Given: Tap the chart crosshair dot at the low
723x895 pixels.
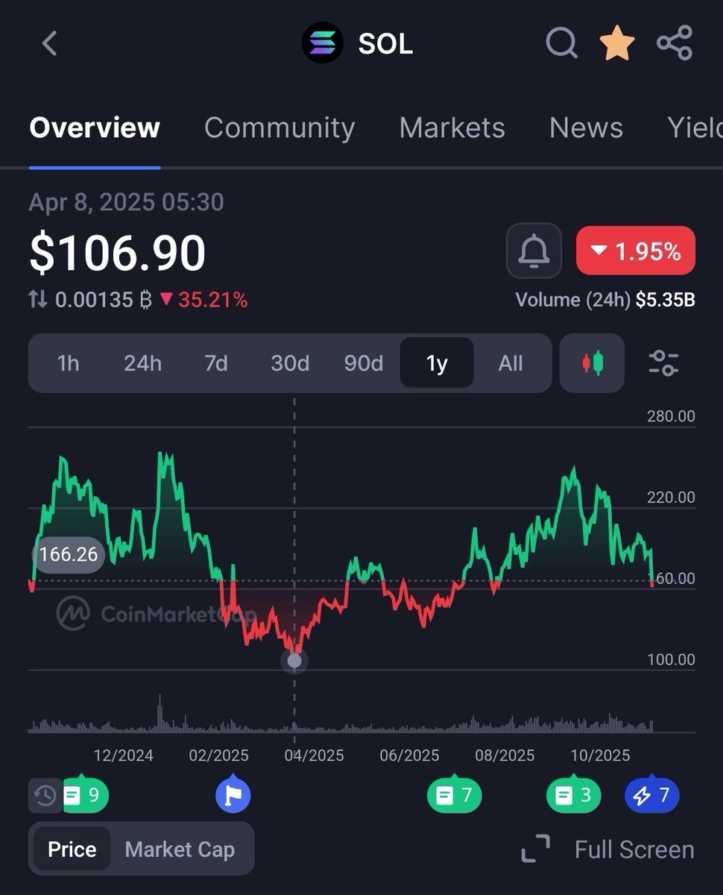Looking at the screenshot, I should (294, 660).
